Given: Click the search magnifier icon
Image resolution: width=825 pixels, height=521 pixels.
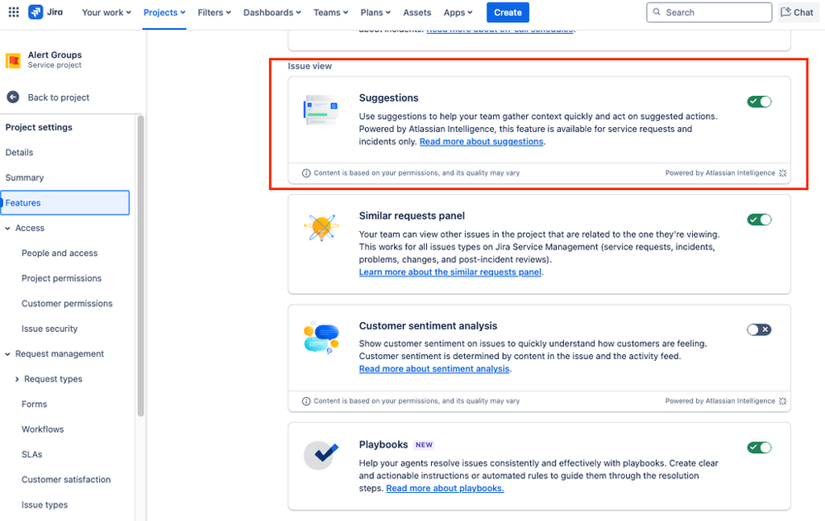Looking at the screenshot, I should click(x=657, y=12).
